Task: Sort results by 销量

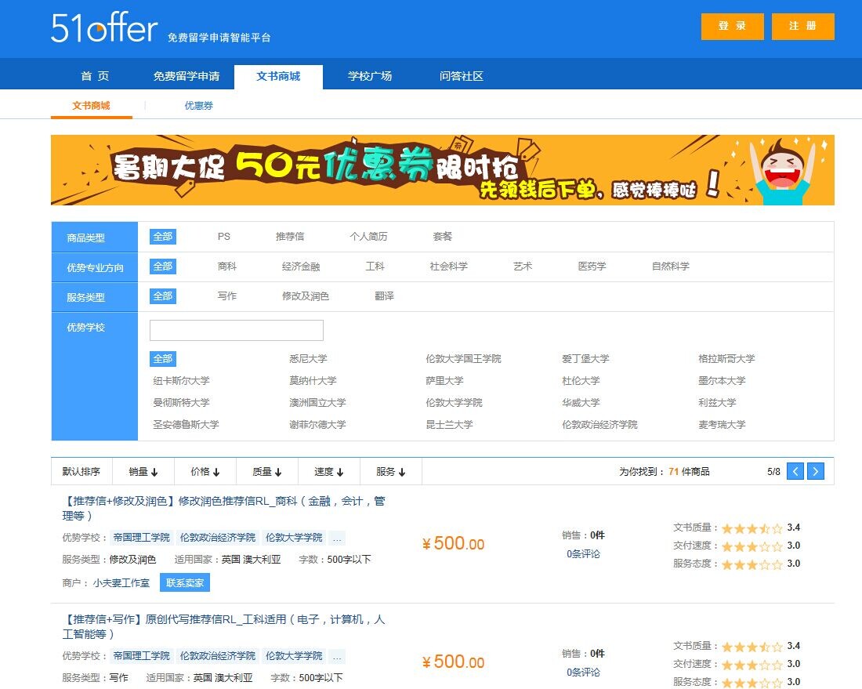Action: pyautogui.click(x=143, y=472)
